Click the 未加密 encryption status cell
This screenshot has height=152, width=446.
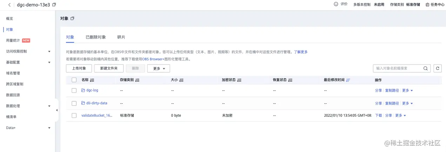pyautogui.click(x=227, y=115)
